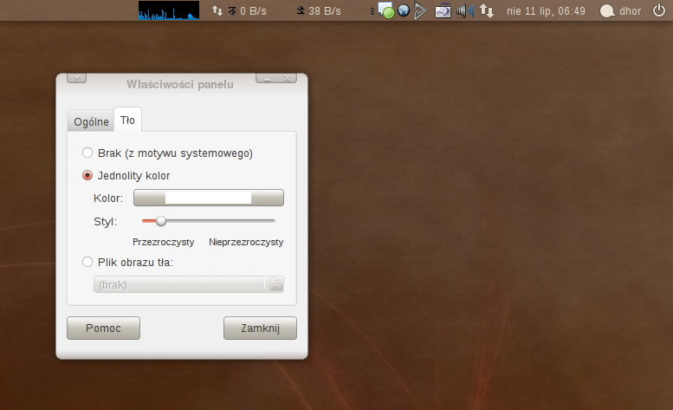Click the (brak) background file chooser
Screen dimensions: 673x410
(x=189, y=284)
